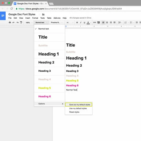Toggle underline formatting
Viewport: 141px width, 141px height.
[84, 23]
